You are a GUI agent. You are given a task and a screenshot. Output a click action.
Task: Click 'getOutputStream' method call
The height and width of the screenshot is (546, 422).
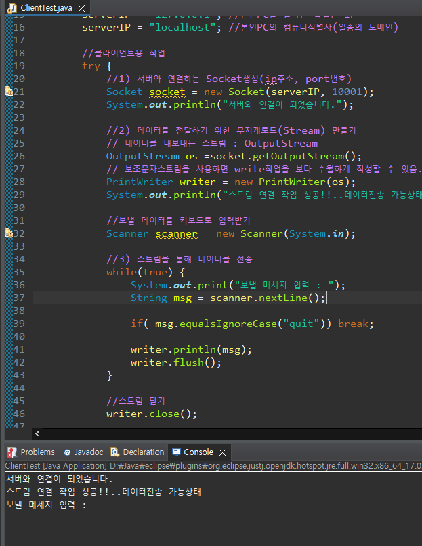click(x=298, y=156)
